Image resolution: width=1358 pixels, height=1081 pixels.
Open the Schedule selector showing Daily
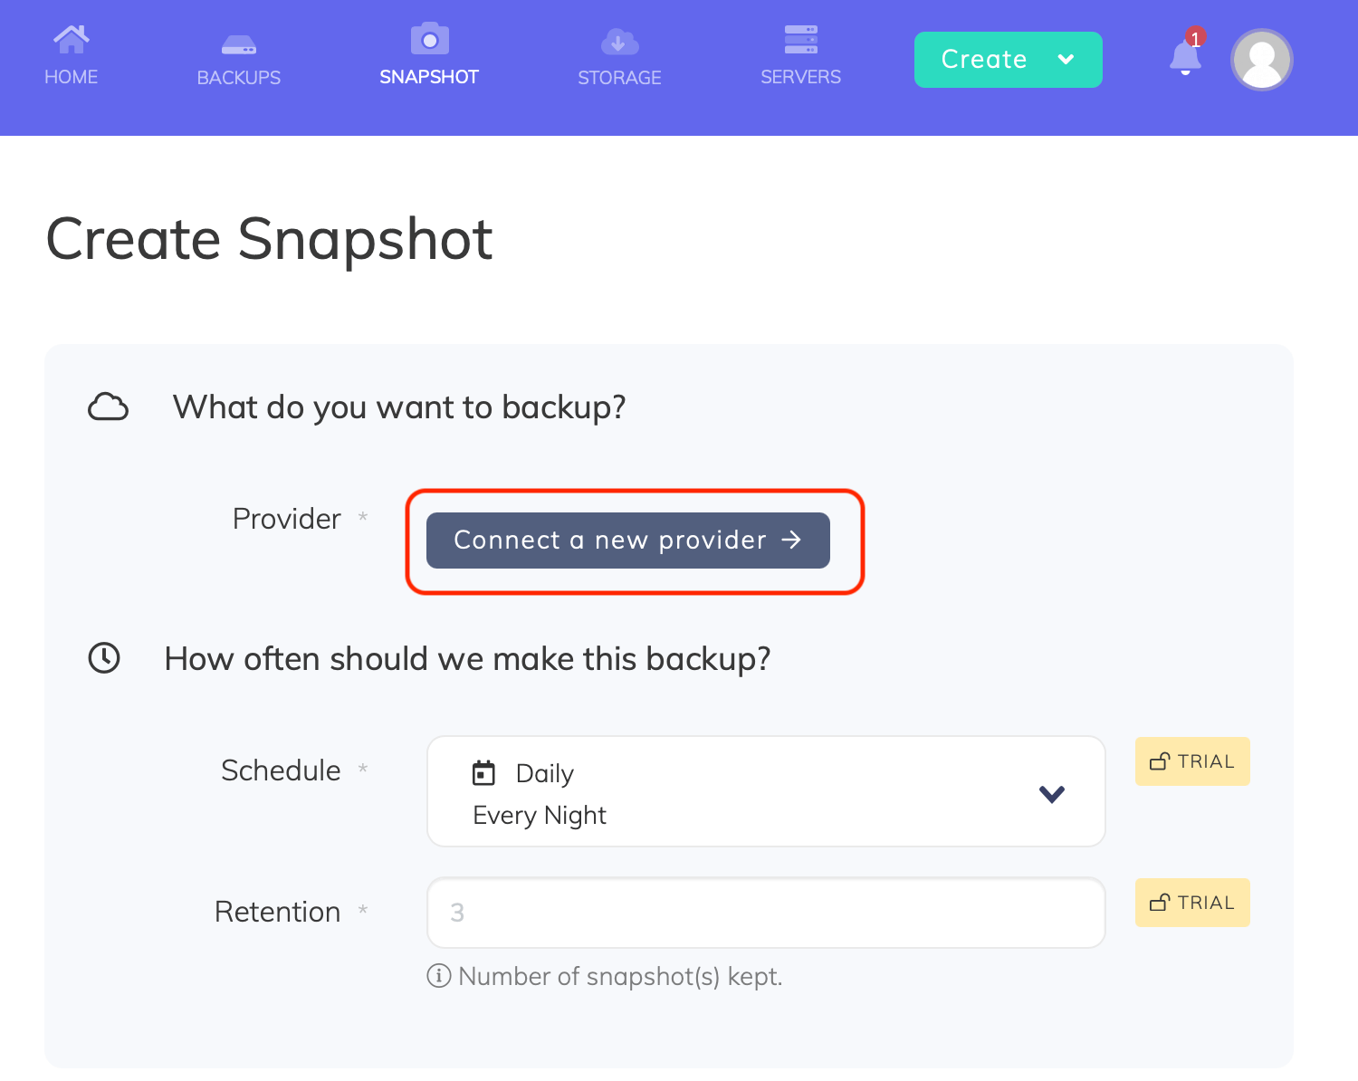pos(765,790)
